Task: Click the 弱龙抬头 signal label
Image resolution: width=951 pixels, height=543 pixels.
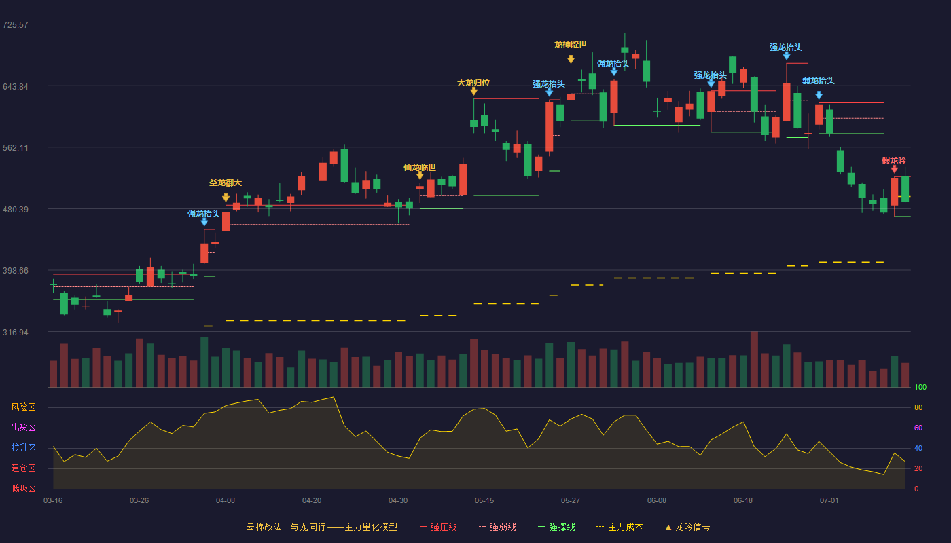Action: (x=819, y=81)
